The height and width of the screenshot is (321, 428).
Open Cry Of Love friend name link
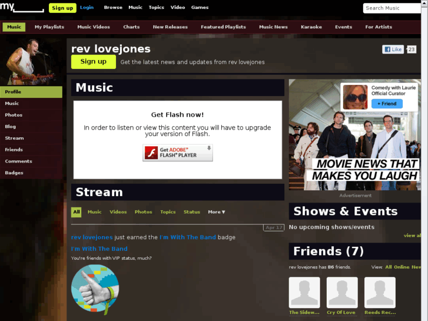341,312
